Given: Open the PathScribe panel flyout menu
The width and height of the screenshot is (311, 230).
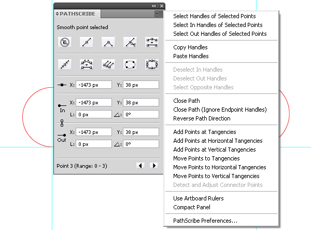Looking at the screenshot, I should [159, 14].
